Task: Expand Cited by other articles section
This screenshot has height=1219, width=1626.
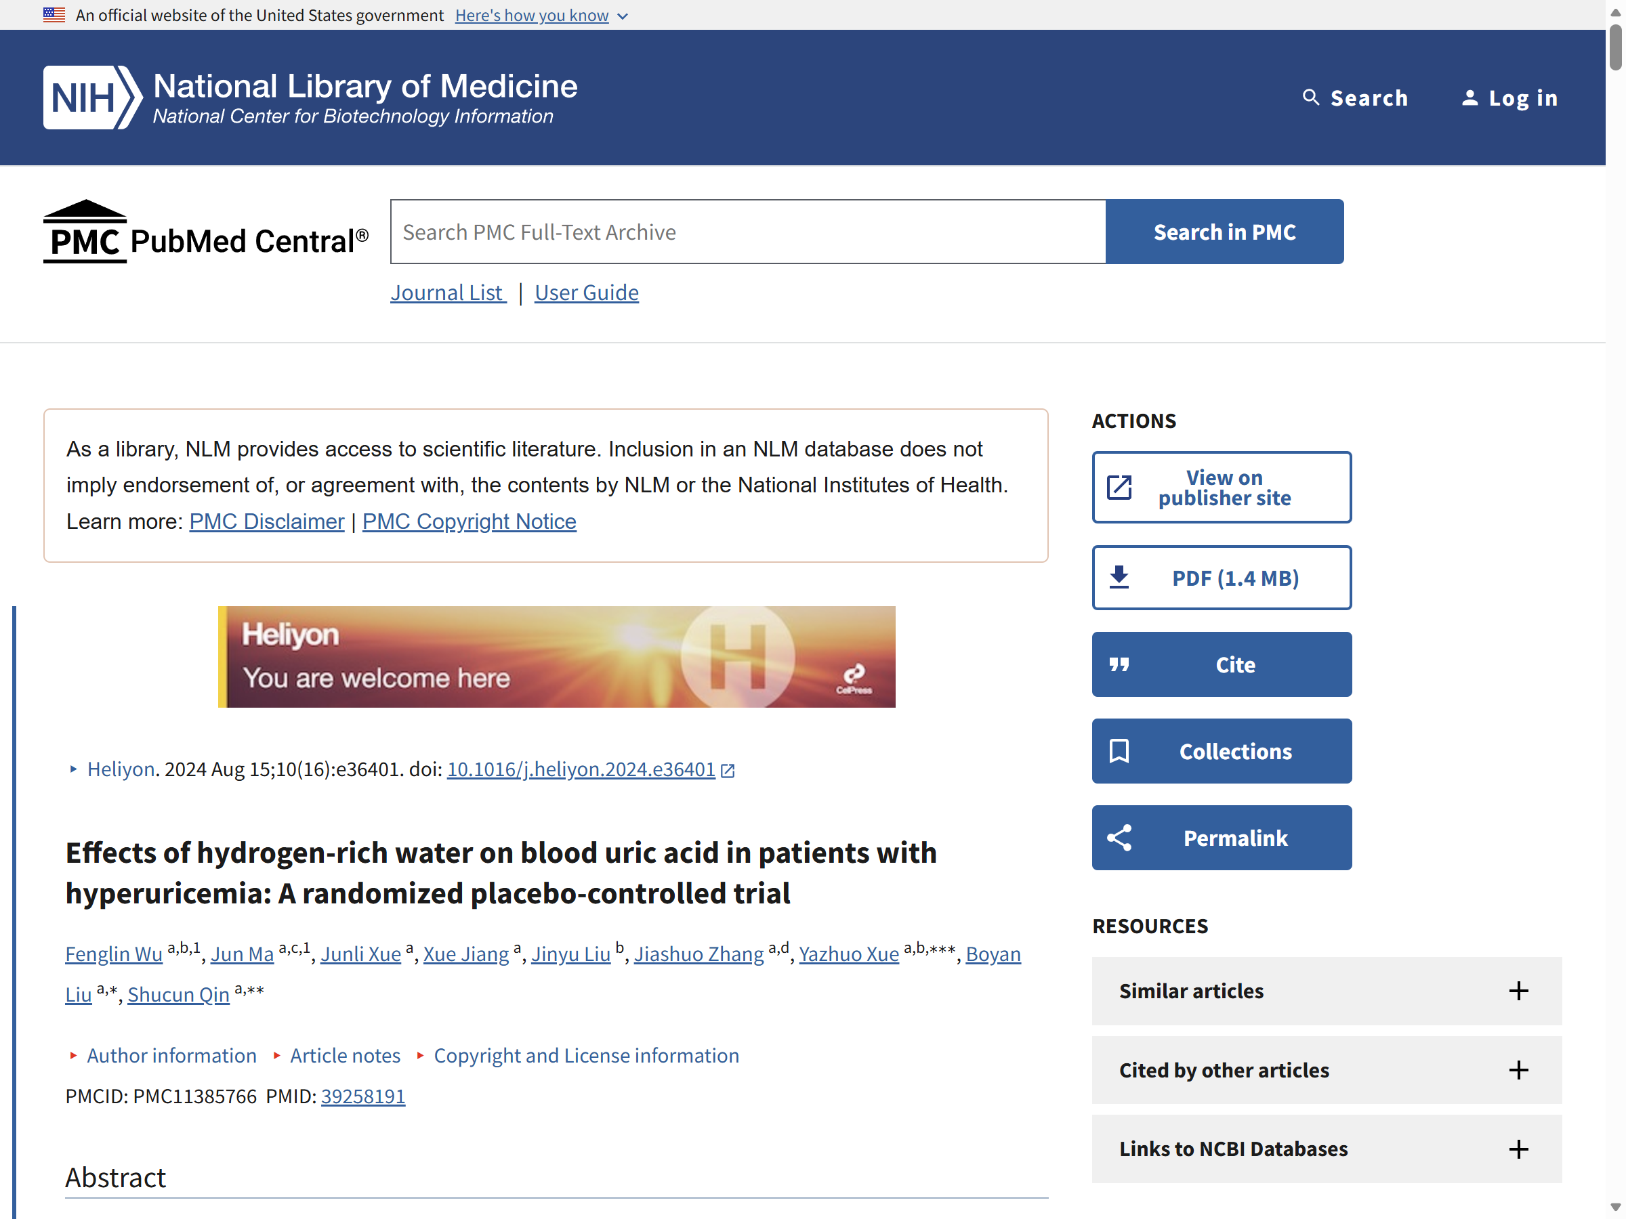Action: tap(1327, 1070)
